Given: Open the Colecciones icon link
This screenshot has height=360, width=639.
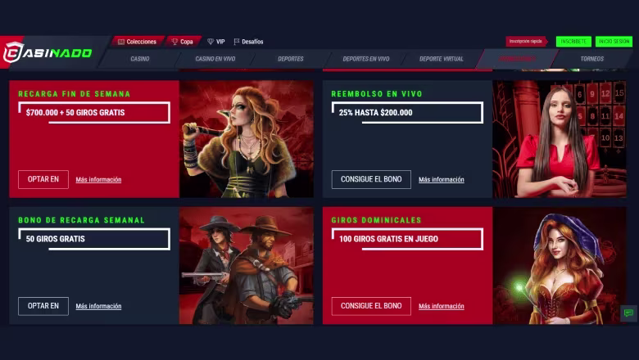Looking at the screenshot, I should (x=121, y=42).
